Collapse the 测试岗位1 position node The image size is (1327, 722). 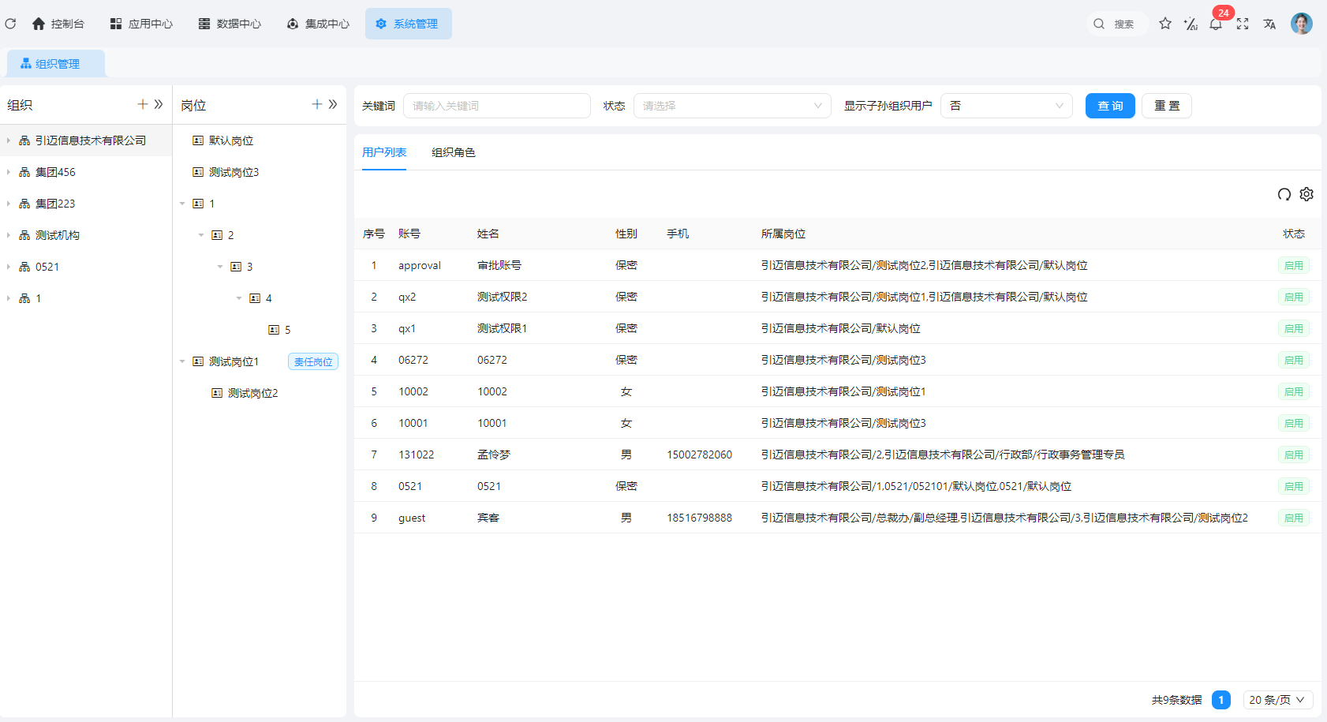click(182, 361)
